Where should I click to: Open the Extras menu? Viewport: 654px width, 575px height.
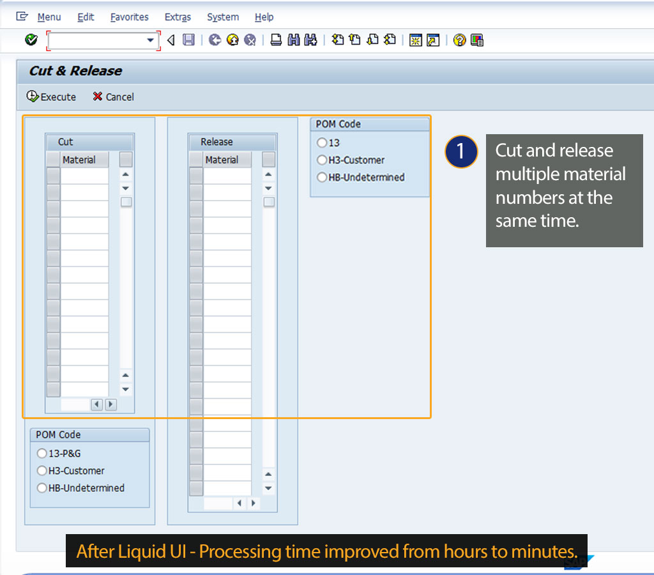pyautogui.click(x=178, y=17)
